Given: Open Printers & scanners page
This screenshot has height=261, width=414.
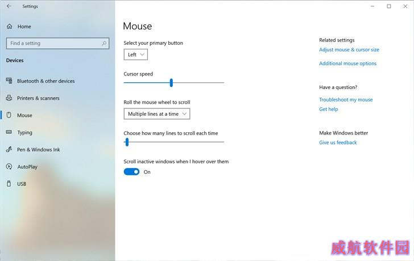Looking at the screenshot, I should (x=38, y=98).
